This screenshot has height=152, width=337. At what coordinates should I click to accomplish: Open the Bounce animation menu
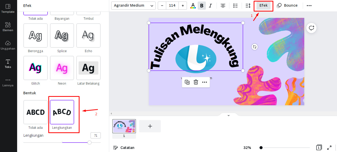[287, 5]
